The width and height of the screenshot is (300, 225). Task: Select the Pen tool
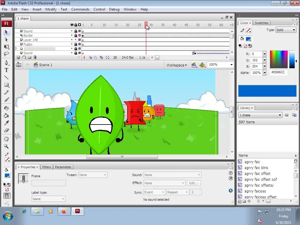tap(6, 63)
